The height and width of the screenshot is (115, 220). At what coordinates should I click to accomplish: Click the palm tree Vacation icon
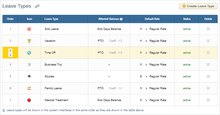[29, 41]
